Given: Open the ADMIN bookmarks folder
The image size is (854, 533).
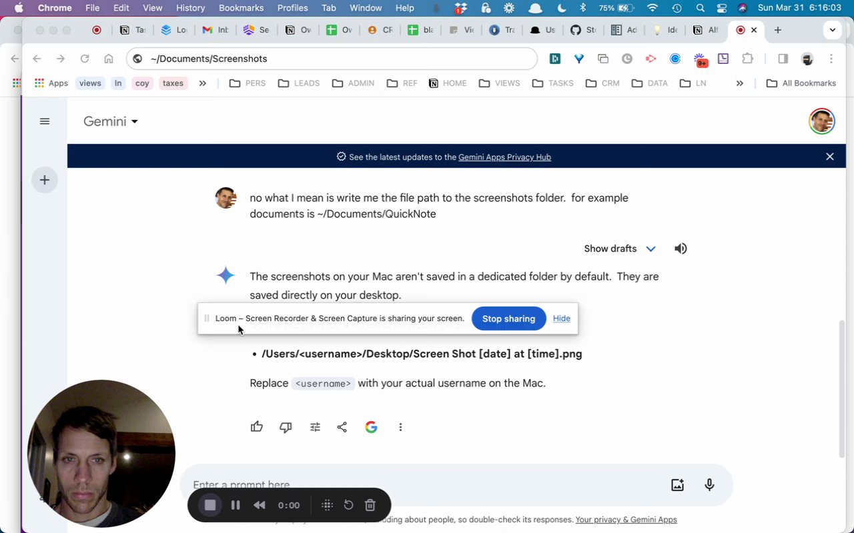Looking at the screenshot, I should pos(353,83).
